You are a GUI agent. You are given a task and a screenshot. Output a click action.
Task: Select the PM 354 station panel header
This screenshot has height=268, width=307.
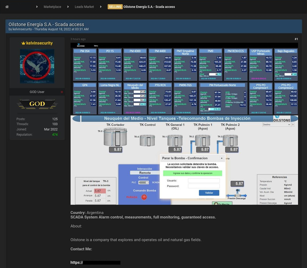85,51
